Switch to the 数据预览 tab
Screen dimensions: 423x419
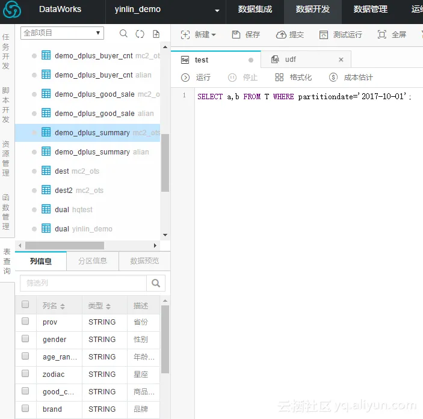[x=144, y=261]
